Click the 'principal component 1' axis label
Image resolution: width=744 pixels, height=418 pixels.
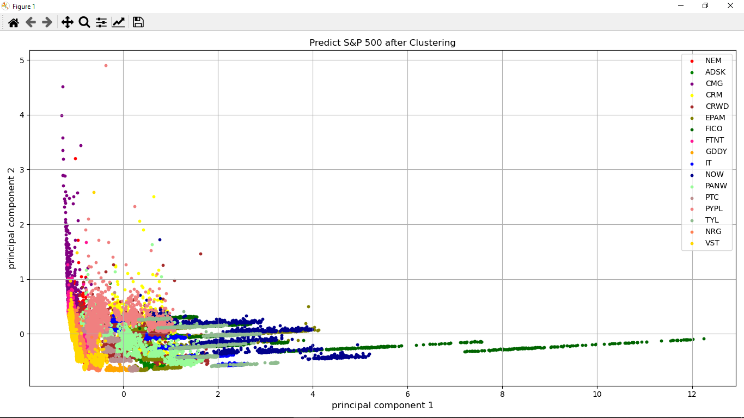(x=382, y=405)
